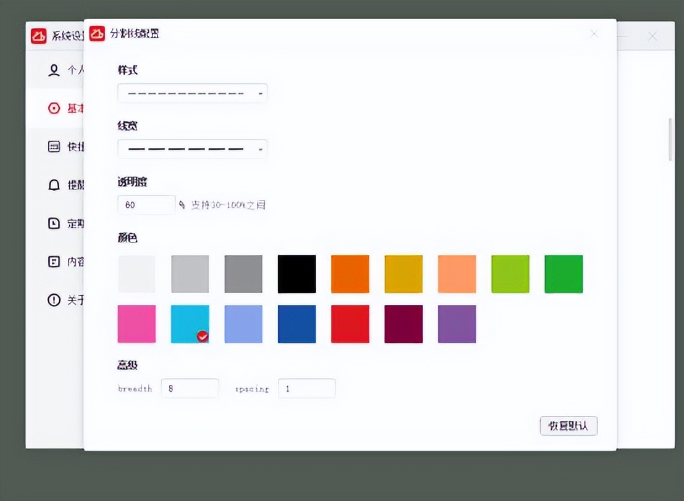This screenshot has width=684, height=501.
Task: Mark the orange swatch as selected color
Action: point(350,273)
